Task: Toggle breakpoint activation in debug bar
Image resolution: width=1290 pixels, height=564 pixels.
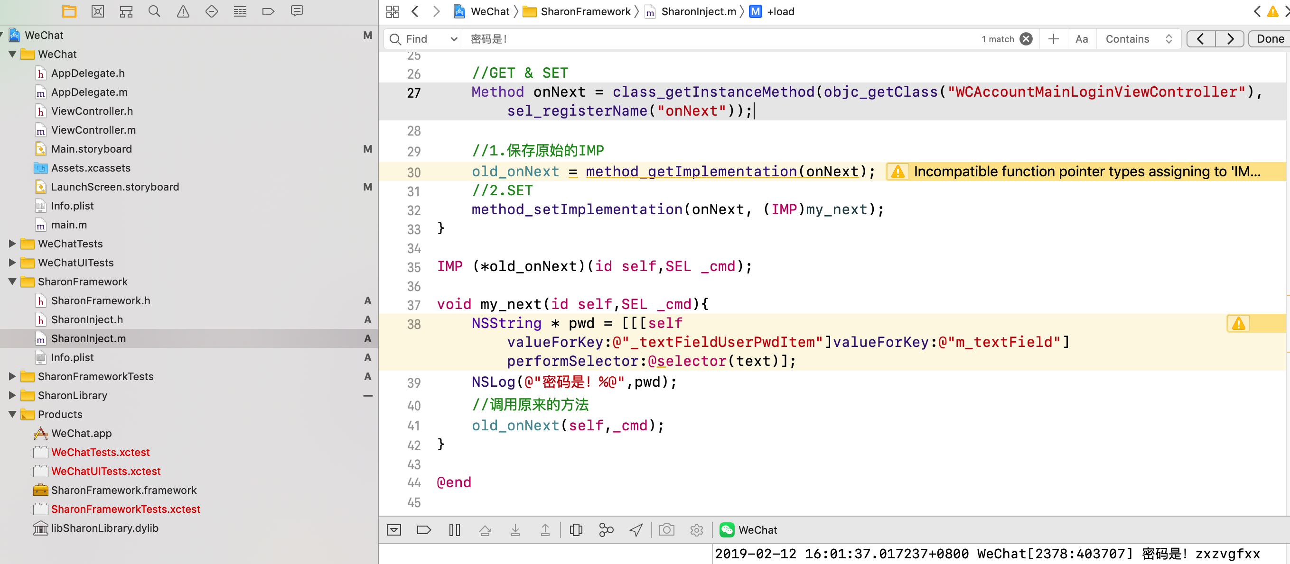Action: [x=424, y=530]
